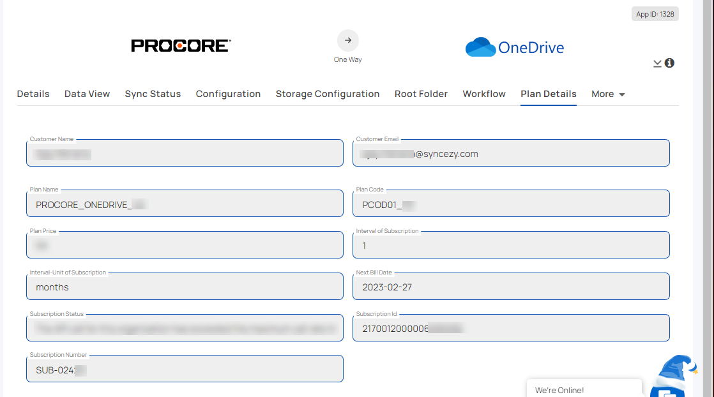Select the Root Folder tab
Screen dimensions: 714x397
[x=422, y=94]
